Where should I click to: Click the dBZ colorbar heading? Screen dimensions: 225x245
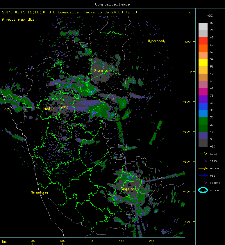pyautogui.click(x=210, y=16)
